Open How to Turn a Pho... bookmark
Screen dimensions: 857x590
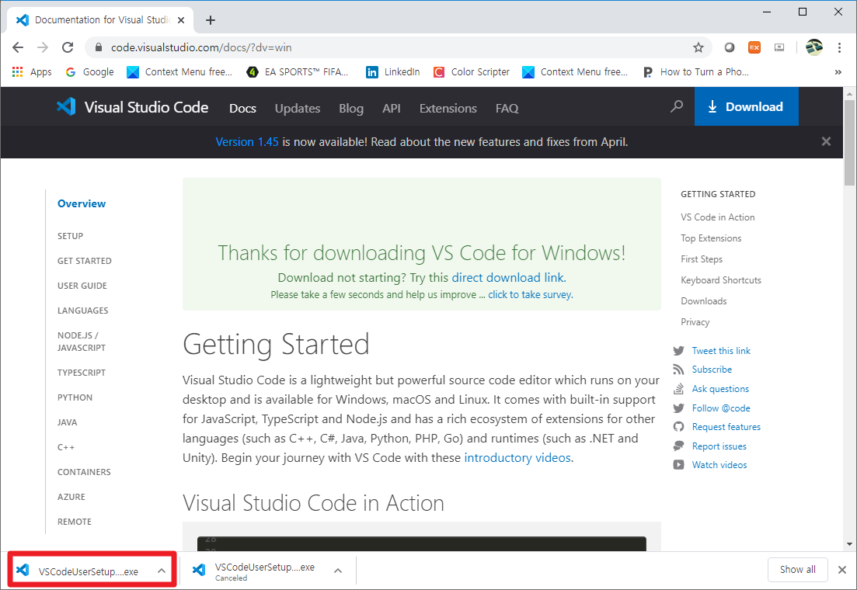coord(695,71)
